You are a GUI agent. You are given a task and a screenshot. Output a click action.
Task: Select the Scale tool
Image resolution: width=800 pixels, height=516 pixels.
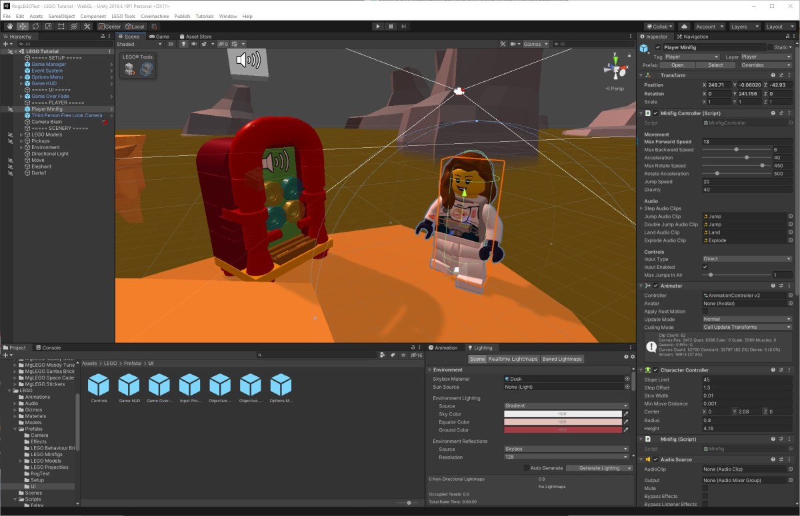click(48, 27)
